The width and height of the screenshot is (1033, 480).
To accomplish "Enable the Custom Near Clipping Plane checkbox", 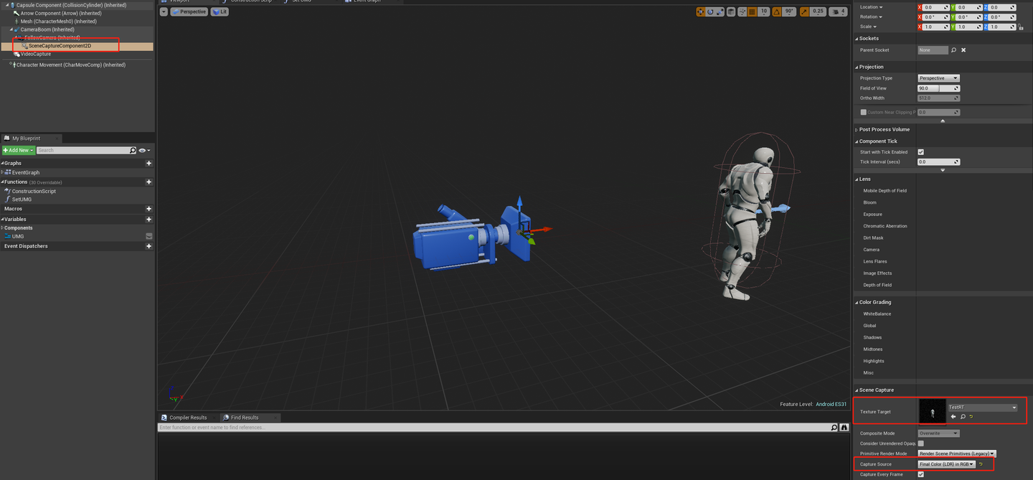I will 862,112.
